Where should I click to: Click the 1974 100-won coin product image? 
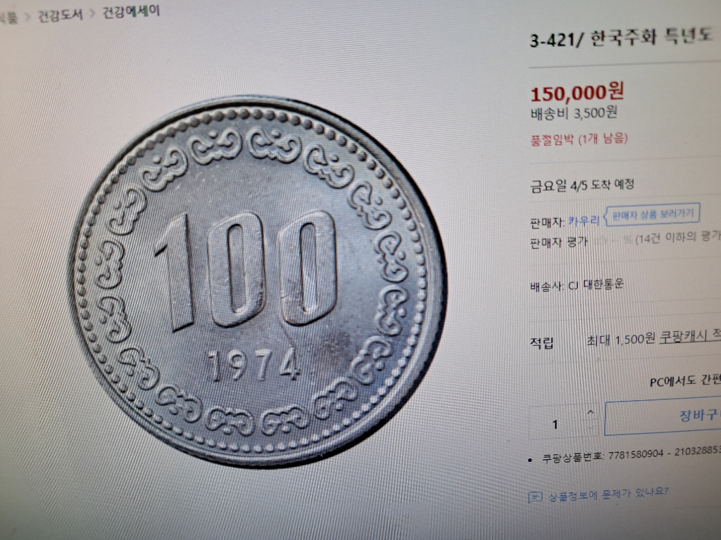point(258,281)
